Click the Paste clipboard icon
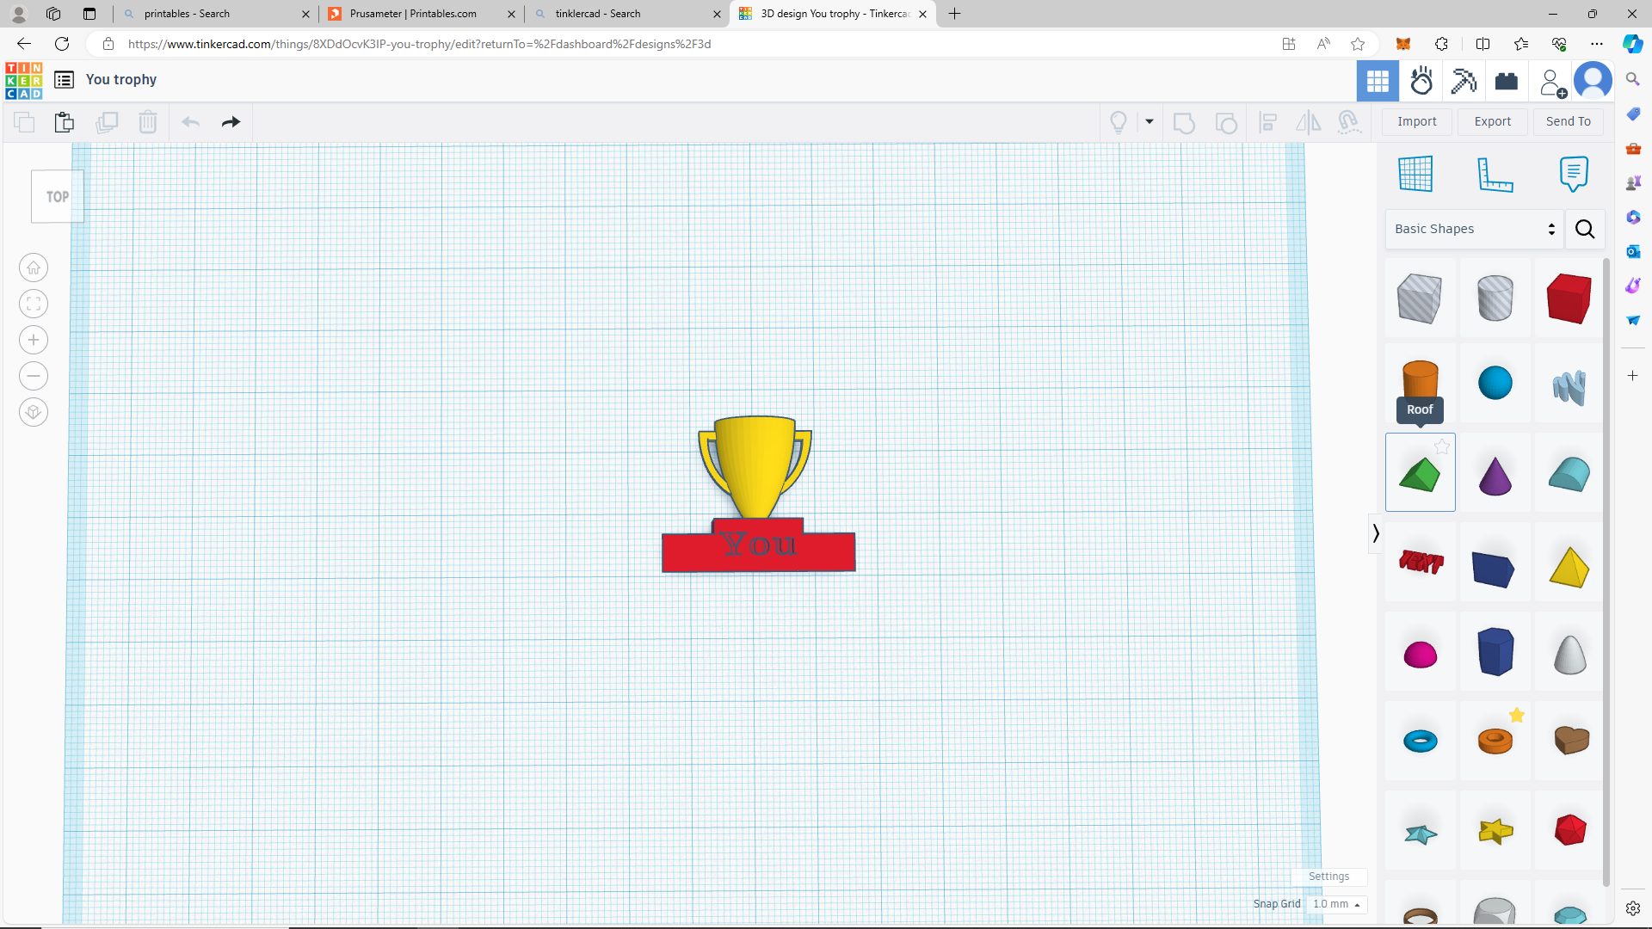The image size is (1652, 929). click(x=65, y=122)
